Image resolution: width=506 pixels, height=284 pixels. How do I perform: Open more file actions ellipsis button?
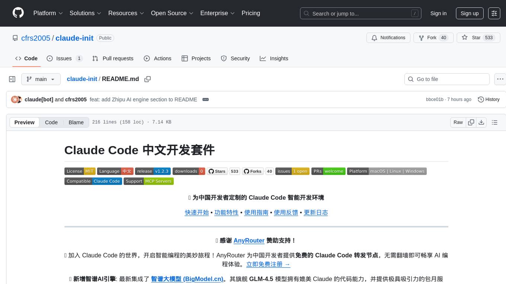tap(500, 79)
